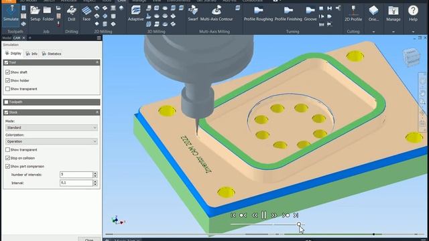Jump to simulation start
The height and width of the screenshot is (241, 429).
(233, 216)
